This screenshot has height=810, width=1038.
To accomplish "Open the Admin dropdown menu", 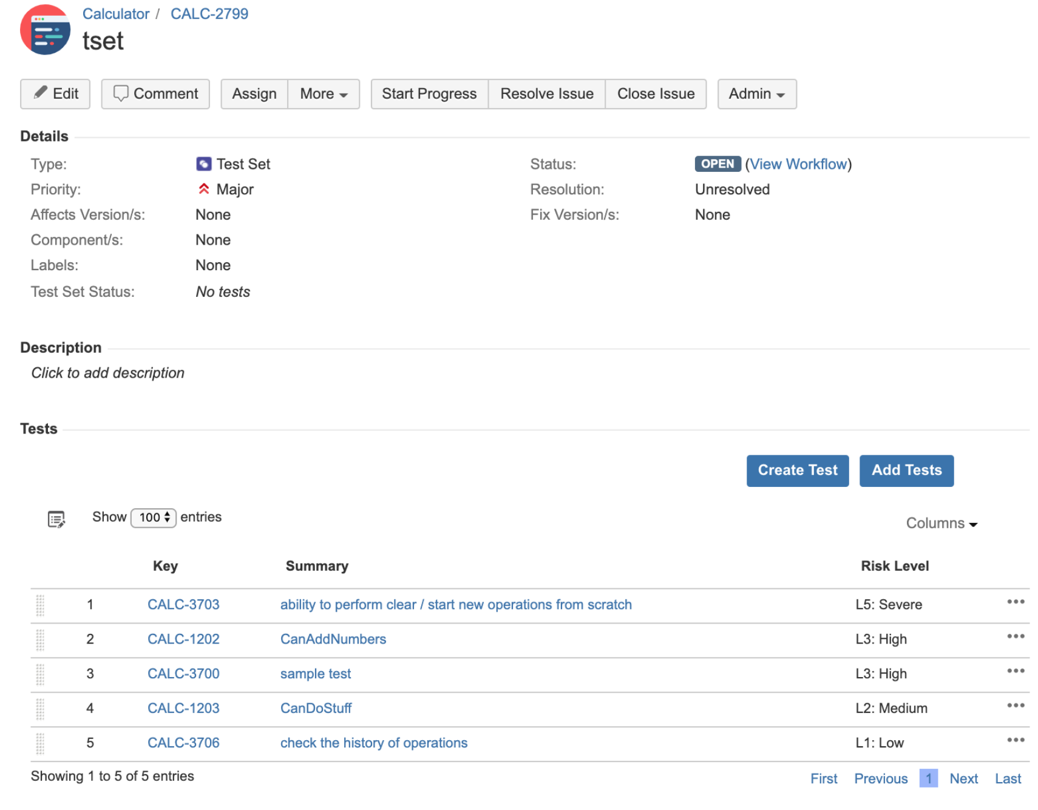I will pos(756,94).
